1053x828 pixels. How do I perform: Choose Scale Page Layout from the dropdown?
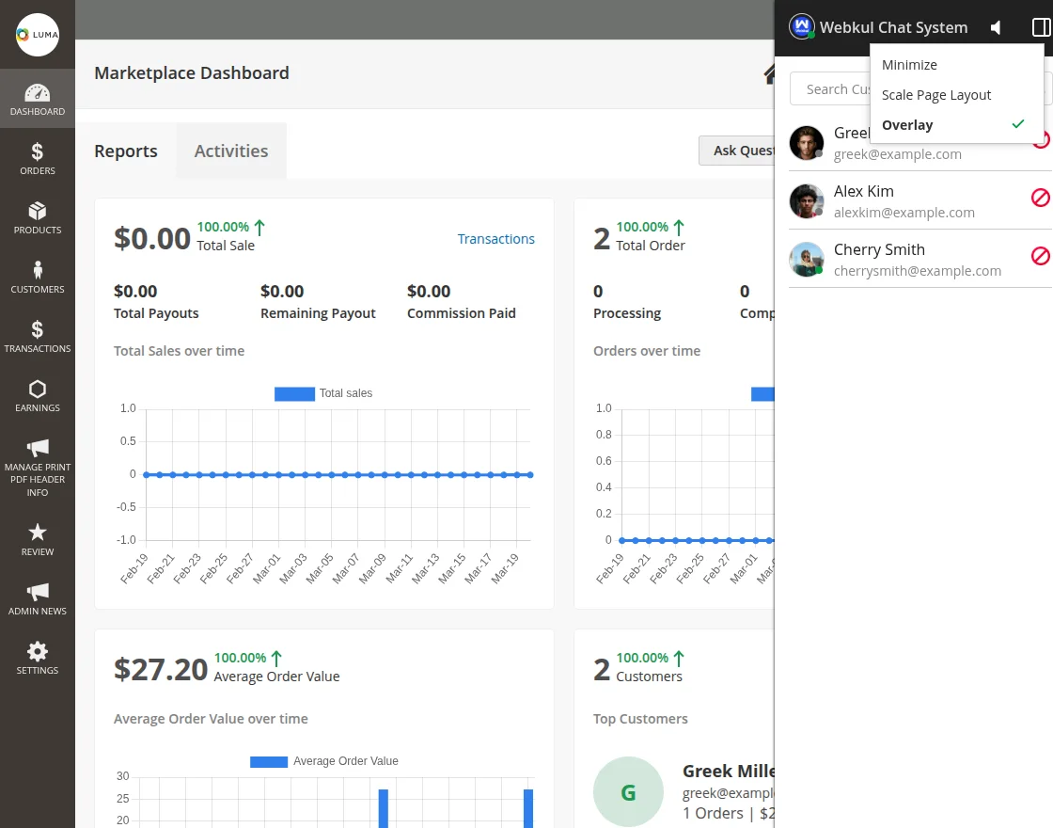point(936,95)
